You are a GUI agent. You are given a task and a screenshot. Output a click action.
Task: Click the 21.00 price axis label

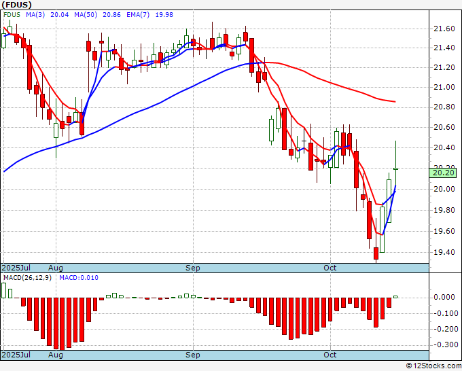pyautogui.click(x=444, y=87)
